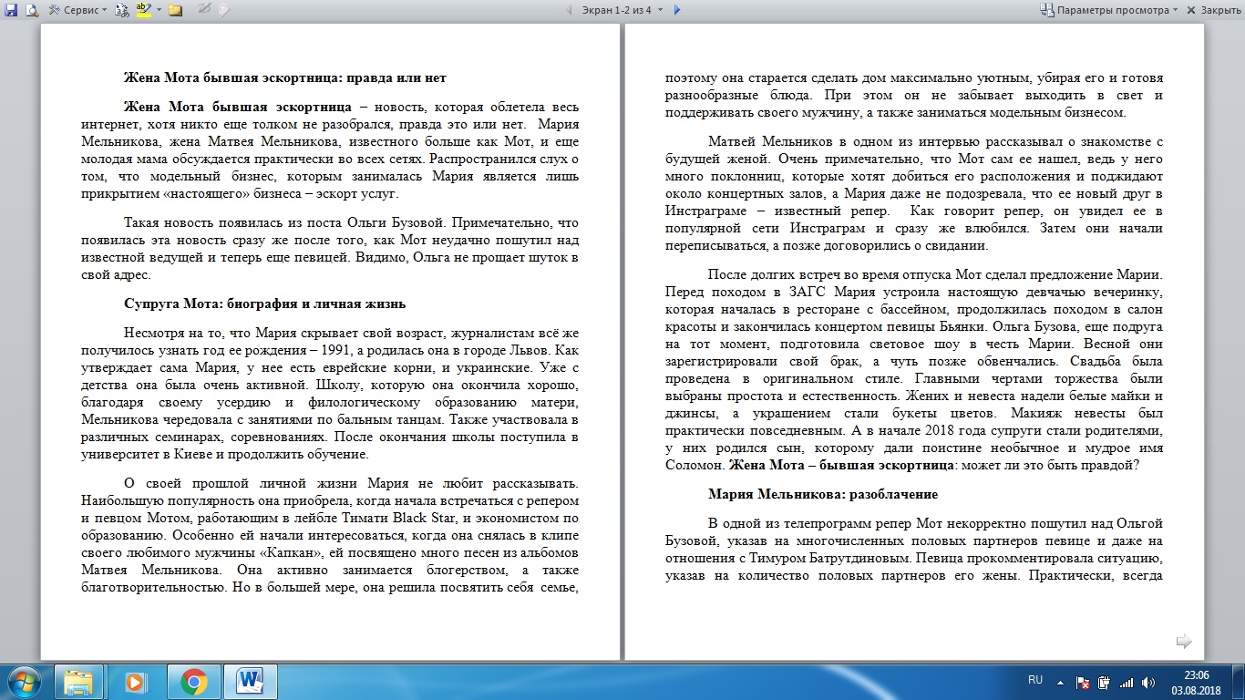Click the title "Жена Мота бывшая эскортница: правда или нет"
The width and height of the screenshot is (1245, 700).
284,77
